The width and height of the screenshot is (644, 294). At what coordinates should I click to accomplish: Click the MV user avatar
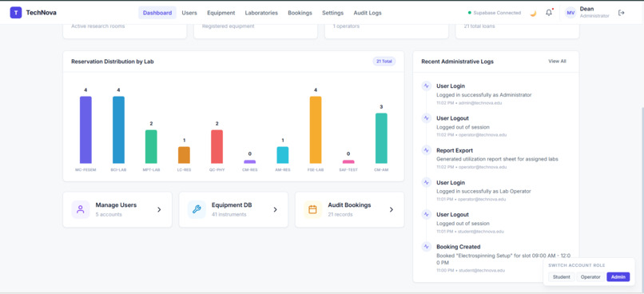click(x=570, y=13)
